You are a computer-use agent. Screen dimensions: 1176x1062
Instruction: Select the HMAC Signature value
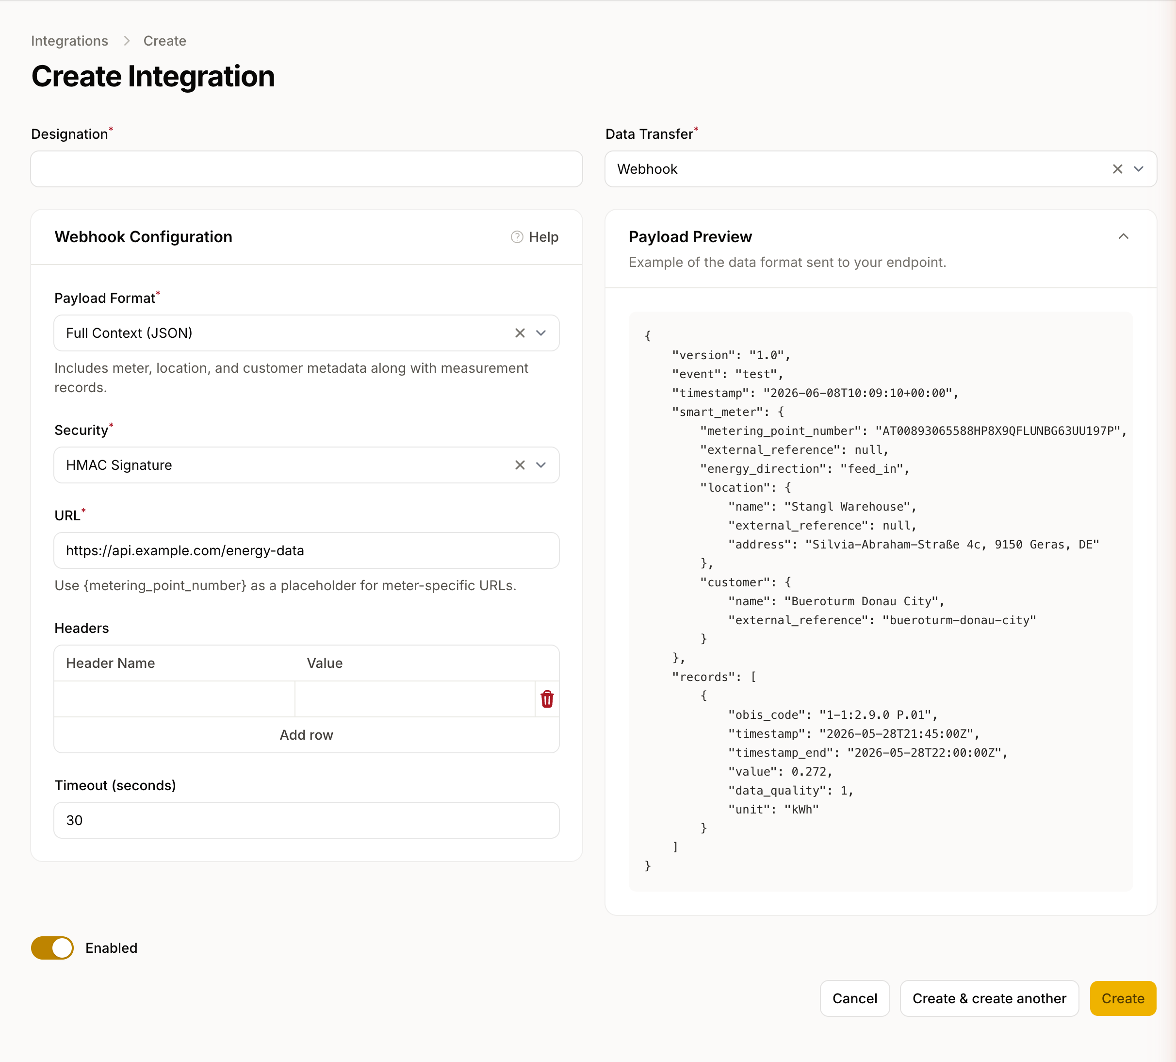point(119,465)
